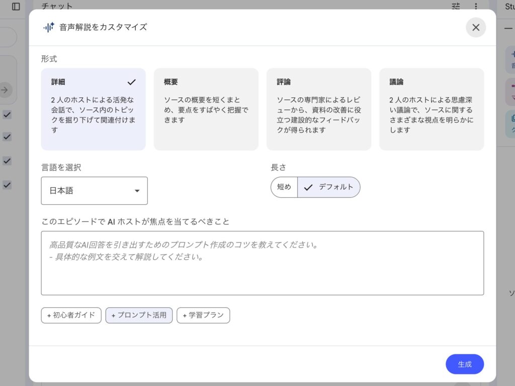
Task: Select the 詳細 format card
Action: coord(93,109)
